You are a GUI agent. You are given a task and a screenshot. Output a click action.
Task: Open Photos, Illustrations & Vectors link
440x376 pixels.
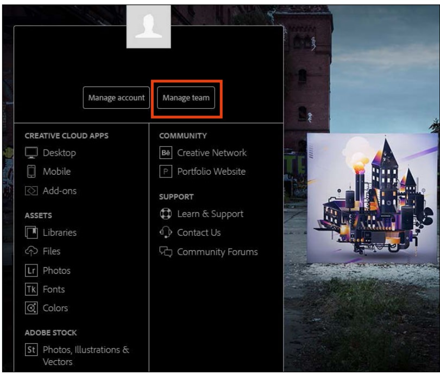[86, 355]
